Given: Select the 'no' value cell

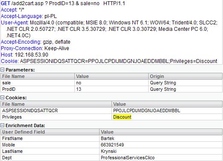Looking at the screenshot, I should [111, 83].
